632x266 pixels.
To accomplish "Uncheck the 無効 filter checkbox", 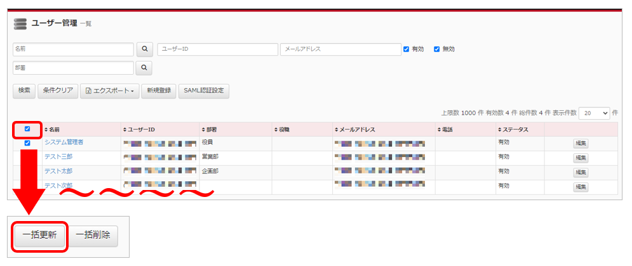I will pyautogui.click(x=436, y=49).
